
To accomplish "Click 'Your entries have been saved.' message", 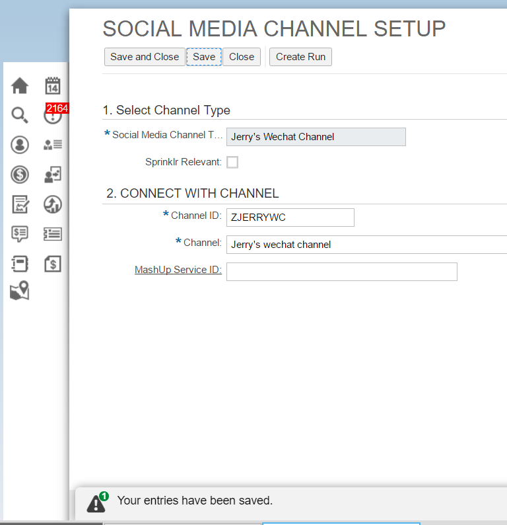I will click(x=195, y=501).
